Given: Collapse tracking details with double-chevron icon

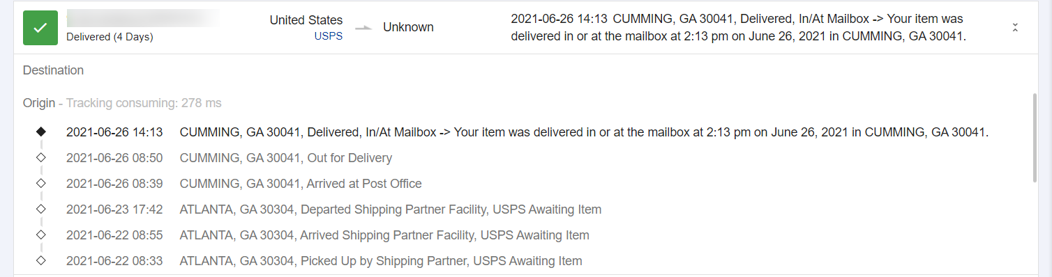Looking at the screenshot, I should pos(1015,28).
